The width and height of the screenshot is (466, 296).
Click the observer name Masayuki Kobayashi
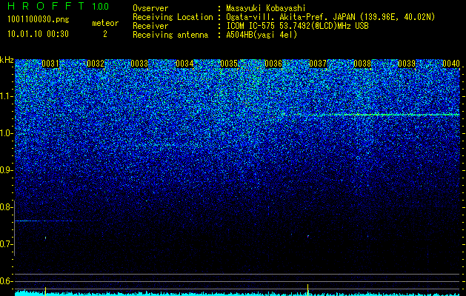(x=266, y=8)
